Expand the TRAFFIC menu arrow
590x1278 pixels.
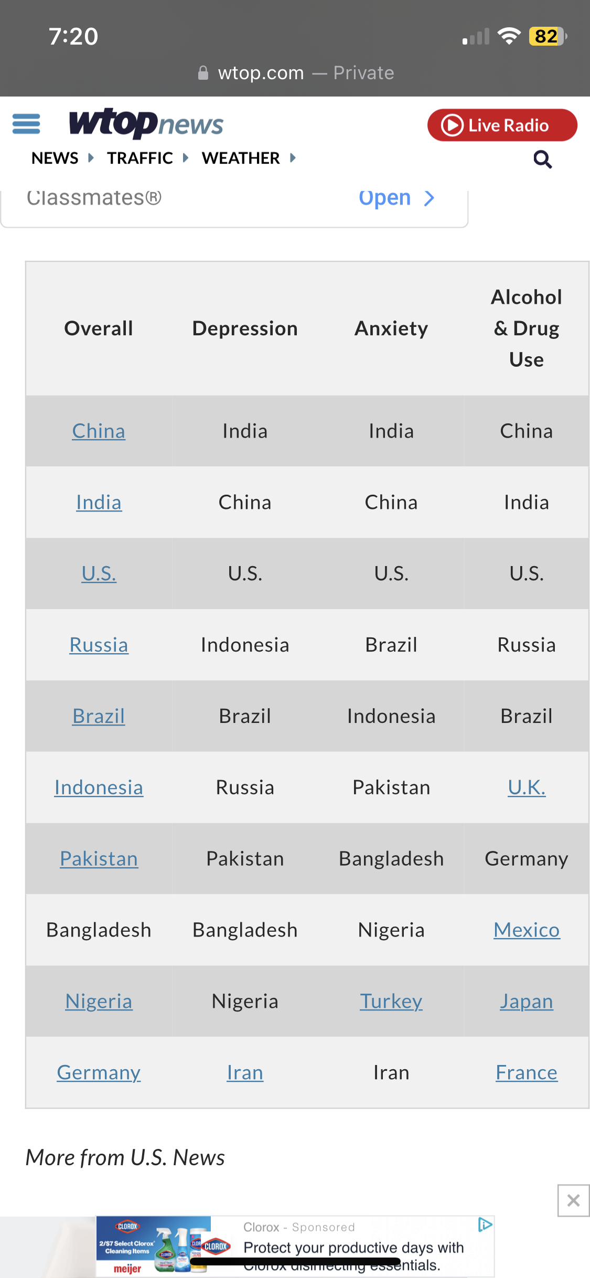186,158
